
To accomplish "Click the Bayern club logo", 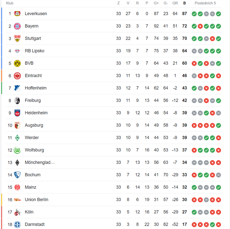I will (x=17, y=26).
